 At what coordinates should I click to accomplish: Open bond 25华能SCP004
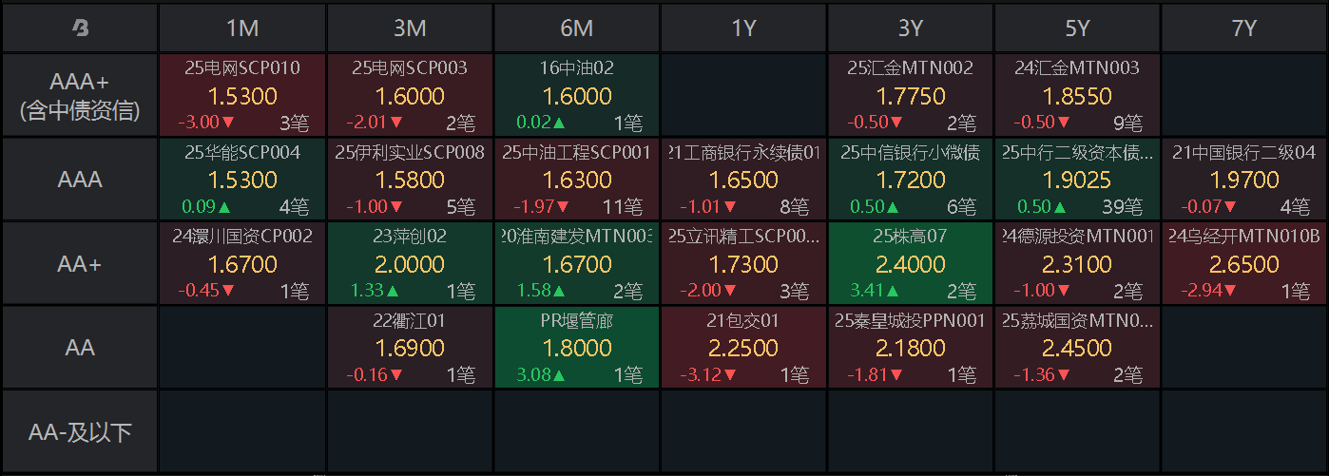(242, 152)
